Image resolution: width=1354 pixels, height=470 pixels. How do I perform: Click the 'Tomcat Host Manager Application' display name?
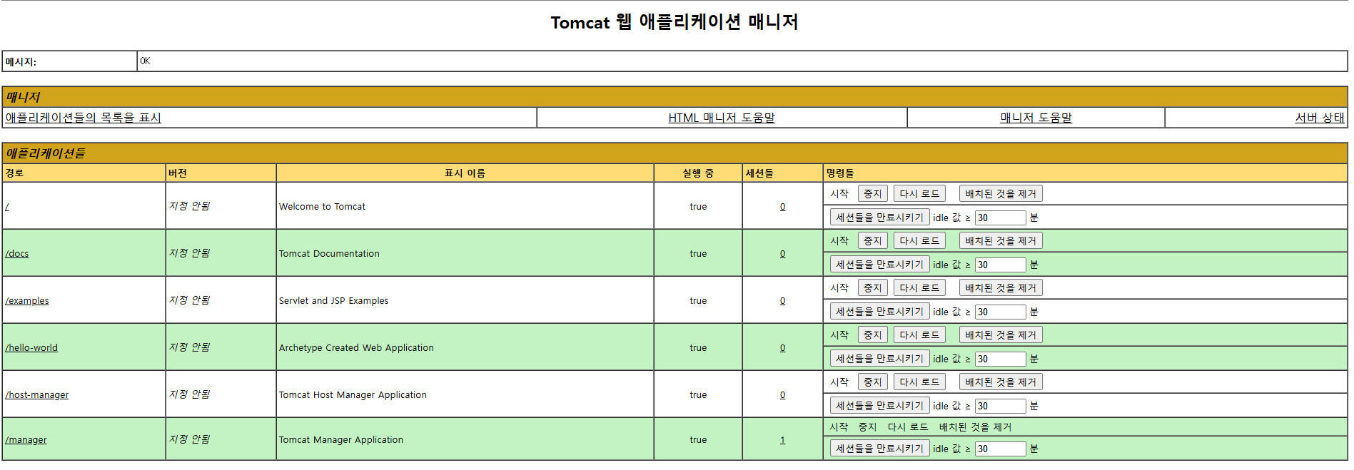pyautogui.click(x=353, y=395)
